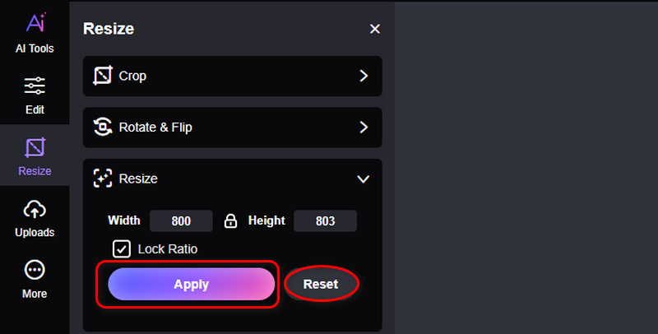This screenshot has height=334, width=658.
Task: Toggle the padlock between Width and Height
Action: [x=230, y=220]
